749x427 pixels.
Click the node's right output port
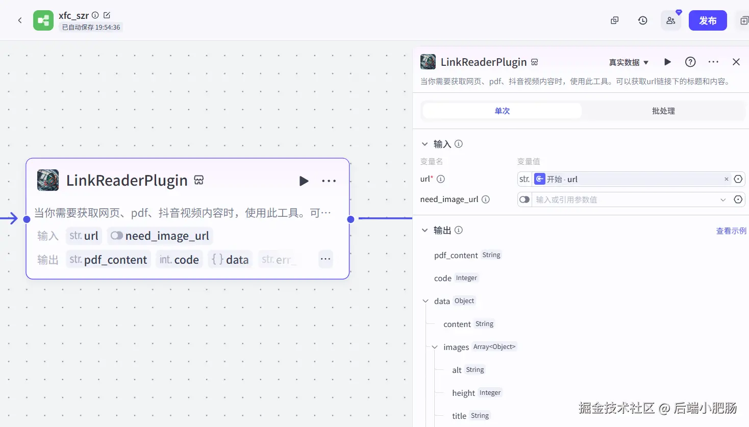coord(351,219)
